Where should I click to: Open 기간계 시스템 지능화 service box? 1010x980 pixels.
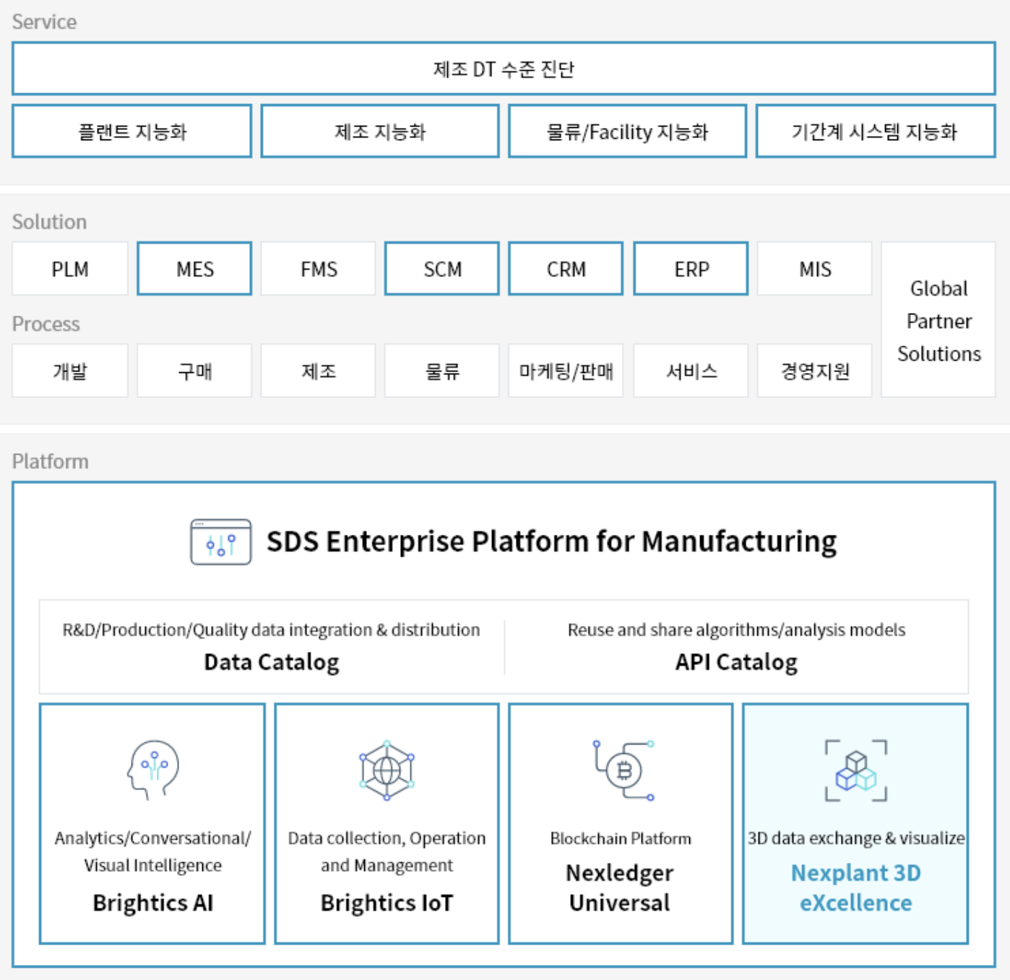tap(876, 132)
